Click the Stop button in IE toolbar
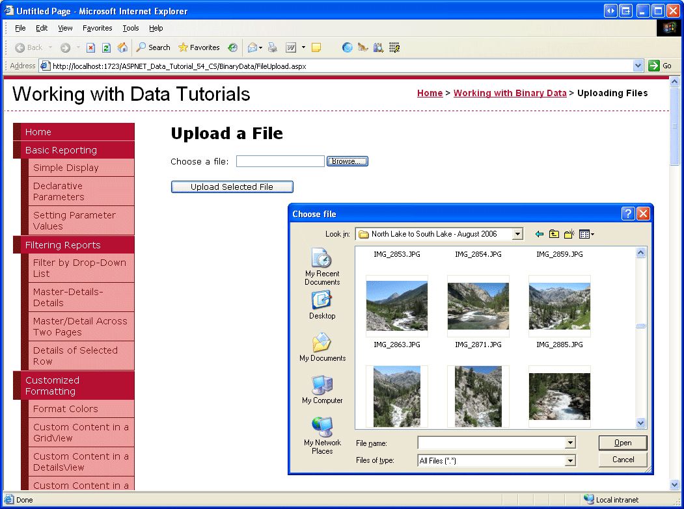This screenshot has width=684, height=509. tap(91, 47)
